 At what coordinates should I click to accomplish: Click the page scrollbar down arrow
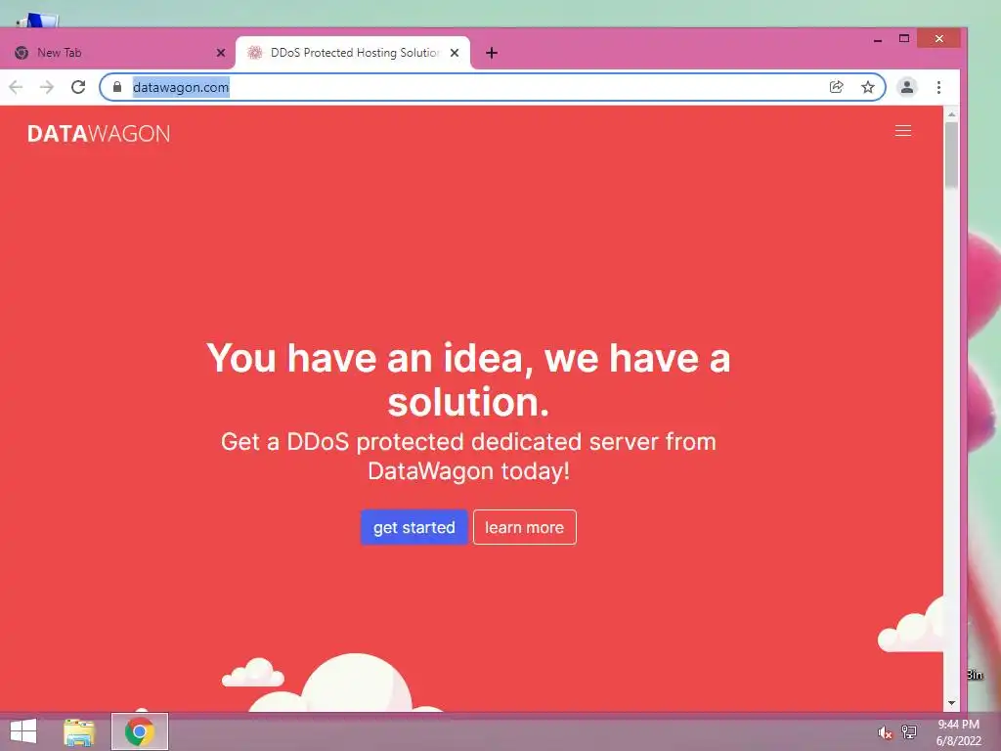pyautogui.click(x=951, y=703)
